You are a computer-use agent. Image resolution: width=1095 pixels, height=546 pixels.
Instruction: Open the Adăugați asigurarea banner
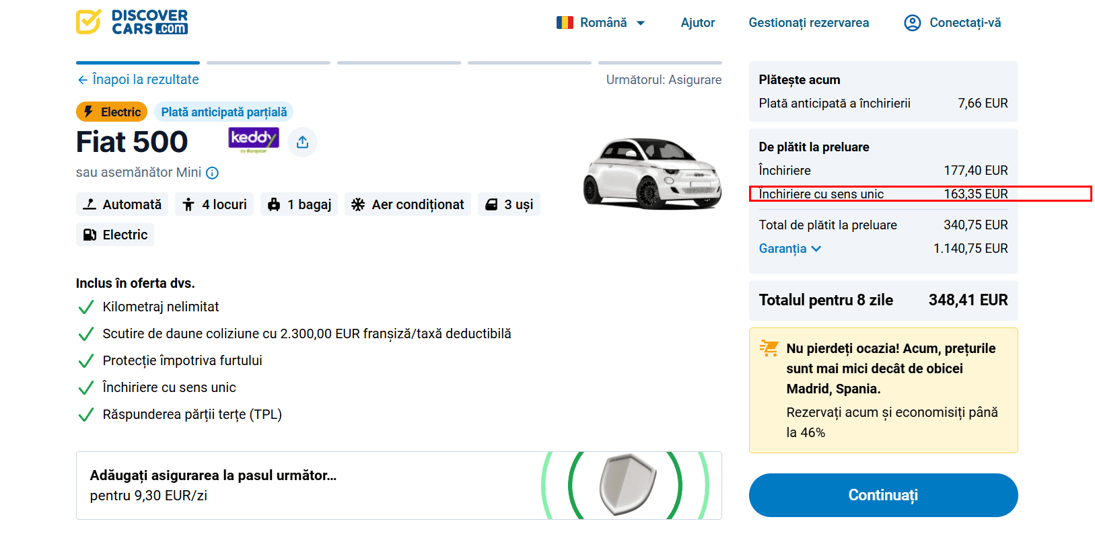click(399, 485)
